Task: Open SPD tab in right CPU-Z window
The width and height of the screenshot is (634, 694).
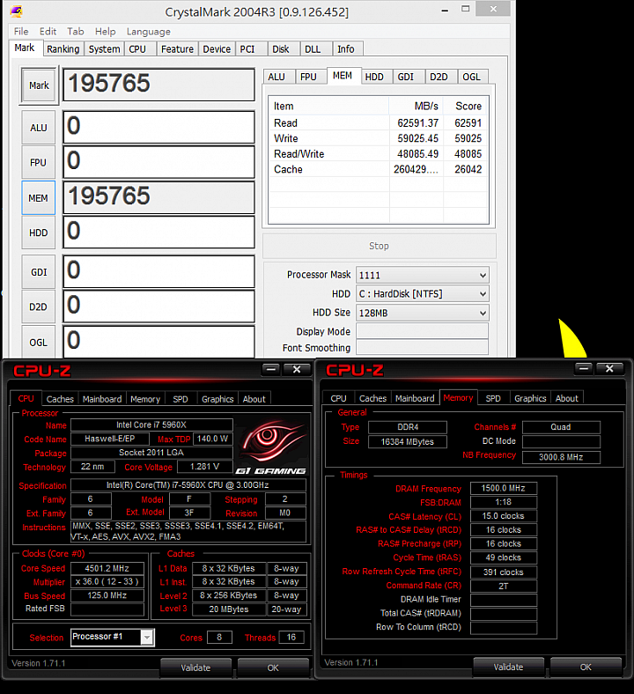Action: click(x=493, y=398)
